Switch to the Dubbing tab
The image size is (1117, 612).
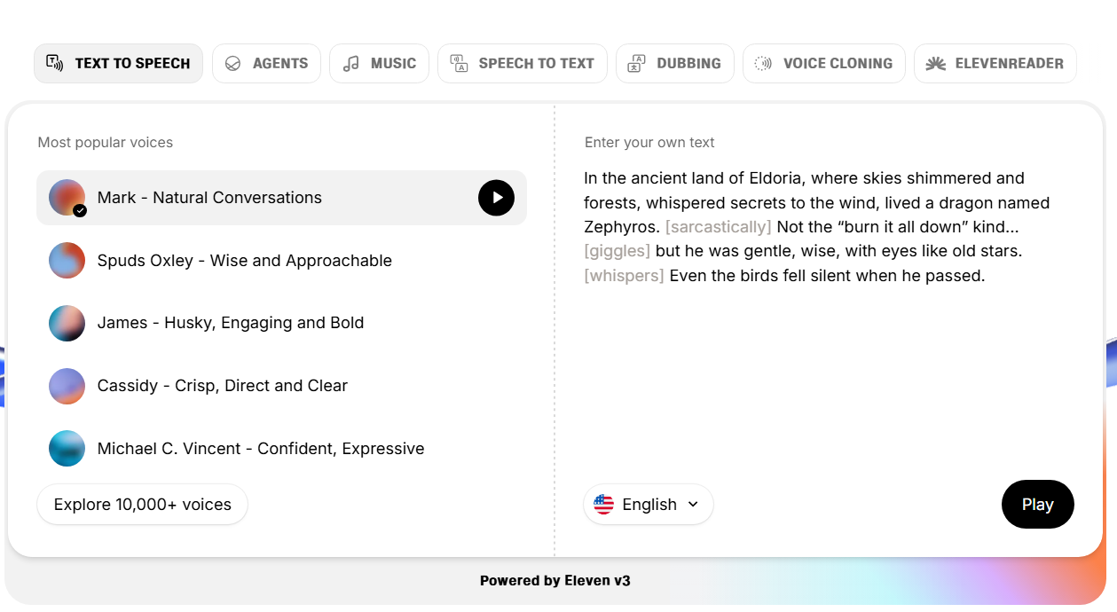pos(675,64)
